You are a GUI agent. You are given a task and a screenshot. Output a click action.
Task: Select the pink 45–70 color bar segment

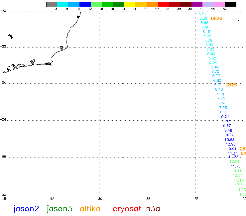pos(219,4)
